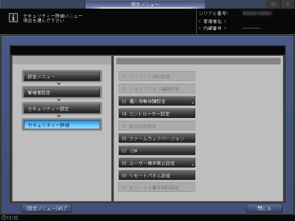295x221 pixels.
Task: Open 03 個人情報保護設定
Action: (157, 101)
